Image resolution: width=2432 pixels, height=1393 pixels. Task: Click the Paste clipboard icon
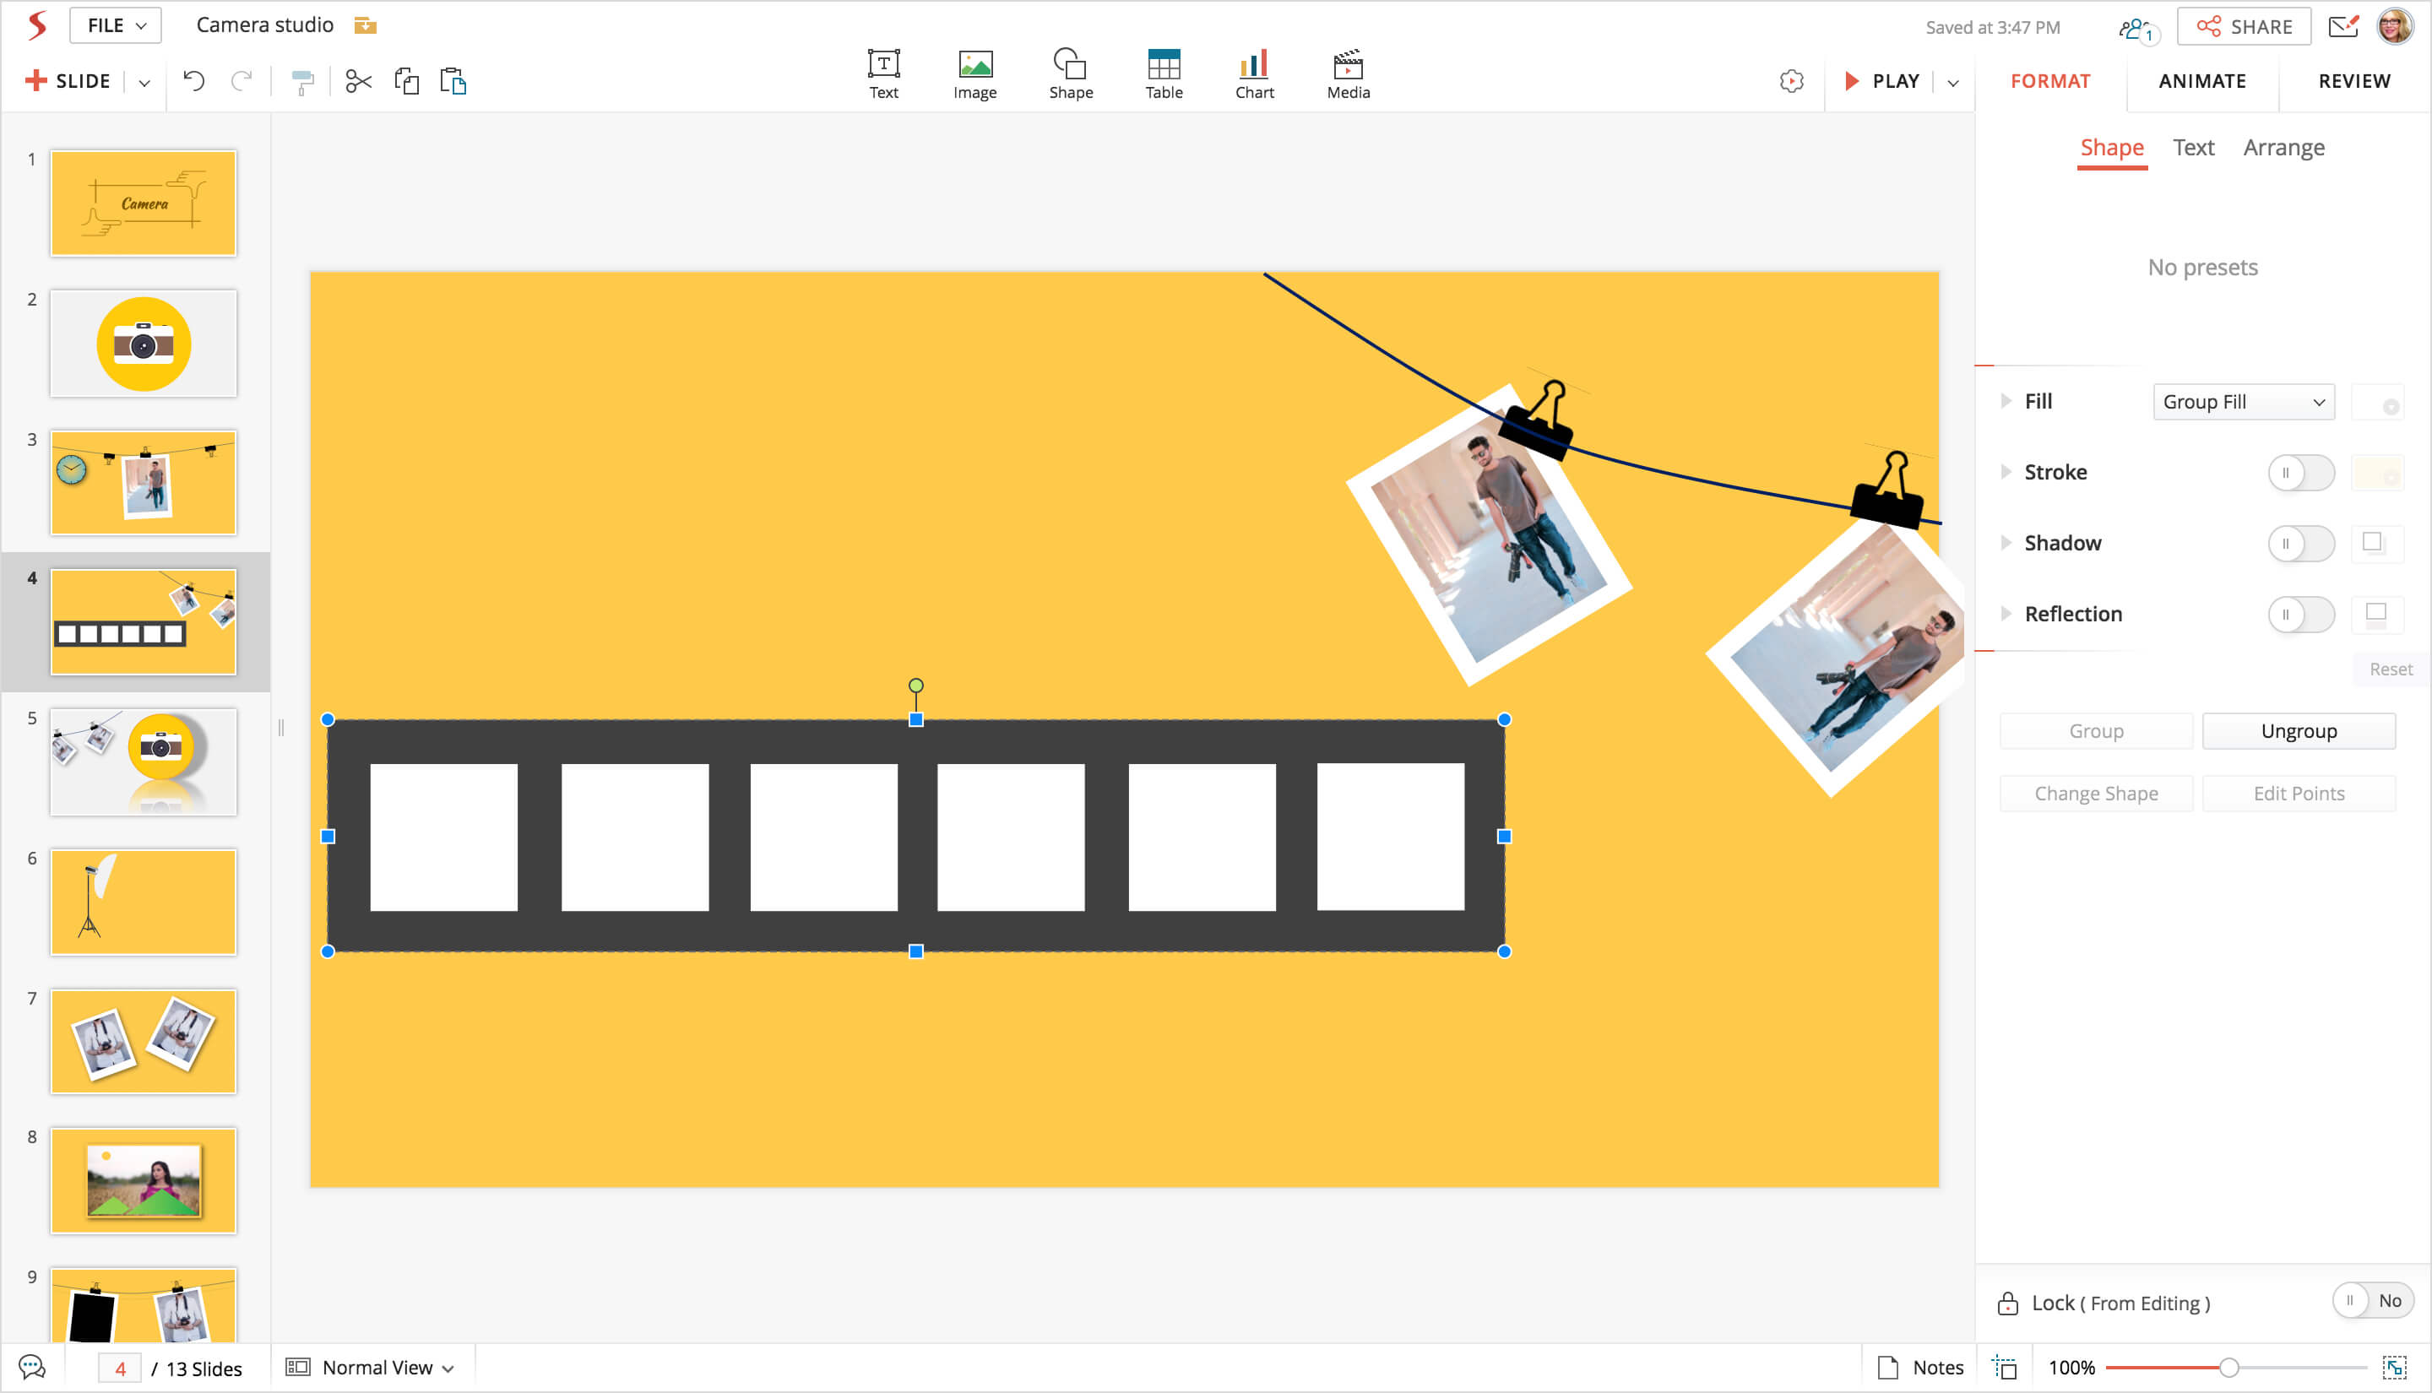click(453, 81)
